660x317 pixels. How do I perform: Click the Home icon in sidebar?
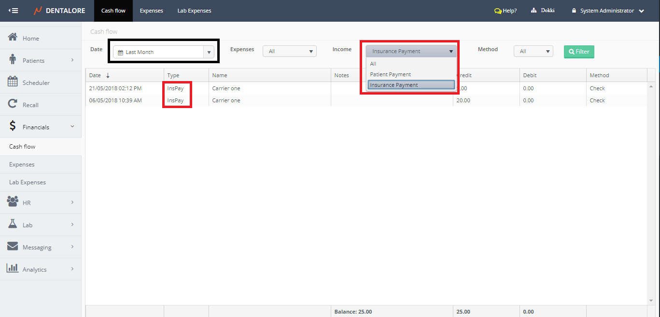coord(13,38)
